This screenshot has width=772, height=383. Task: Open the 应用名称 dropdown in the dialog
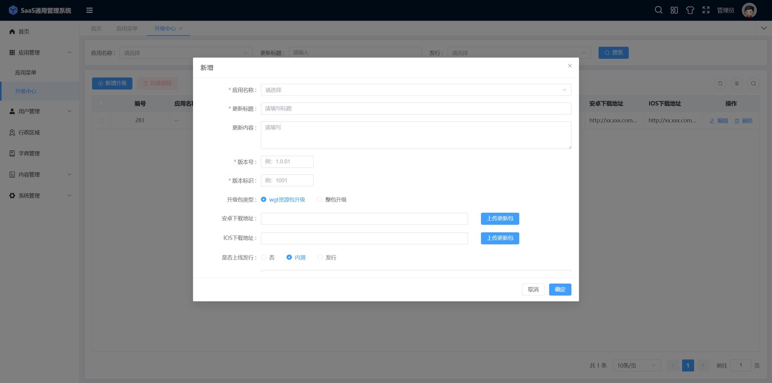tap(416, 90)
